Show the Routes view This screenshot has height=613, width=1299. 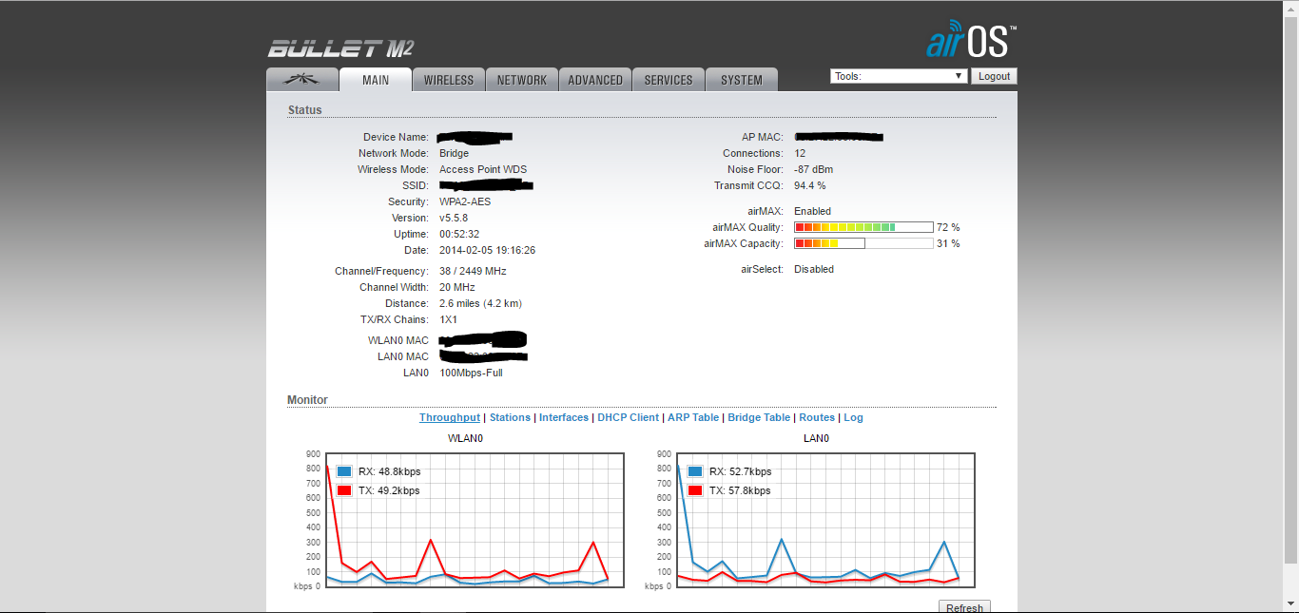(817, 417)
